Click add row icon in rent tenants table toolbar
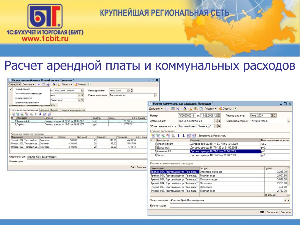 tap(13, 114)
